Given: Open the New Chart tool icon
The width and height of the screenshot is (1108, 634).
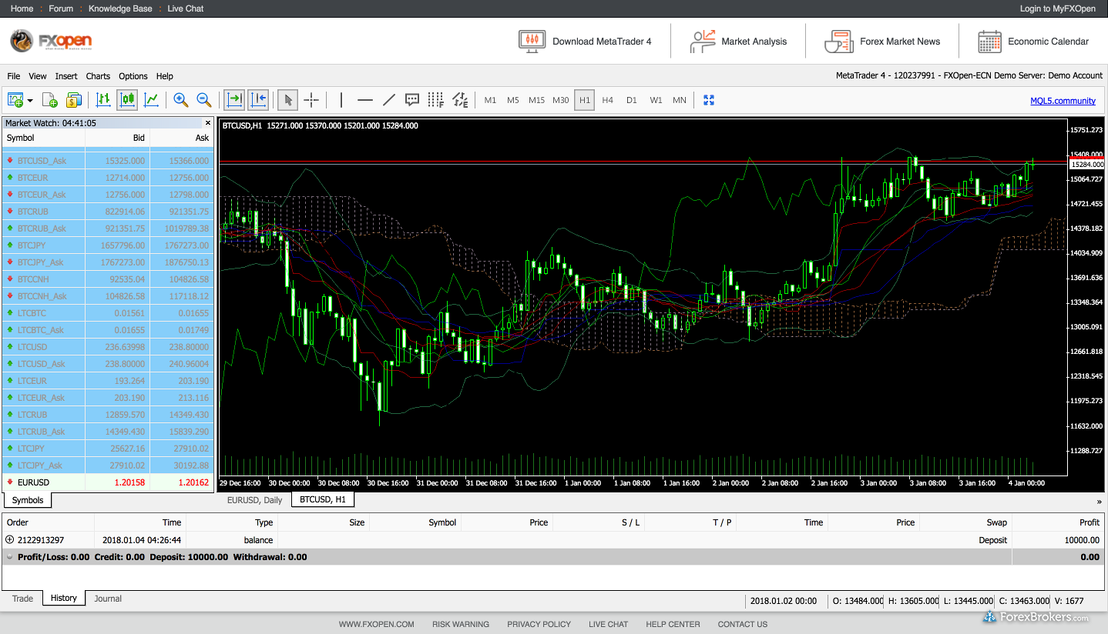Looking at the screenshot, I should 15,99.
